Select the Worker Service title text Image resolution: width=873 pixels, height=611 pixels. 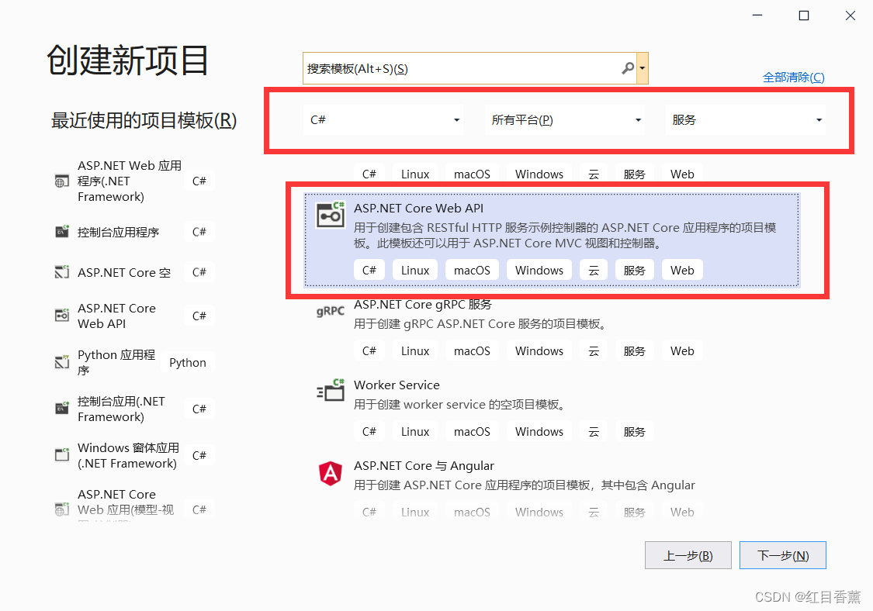pos(397,385)
